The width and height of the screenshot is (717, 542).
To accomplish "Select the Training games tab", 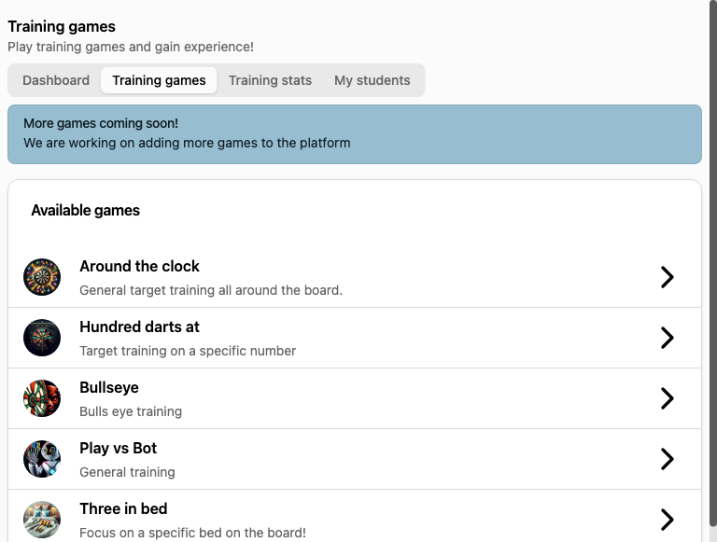I will [x=159, y=80].
